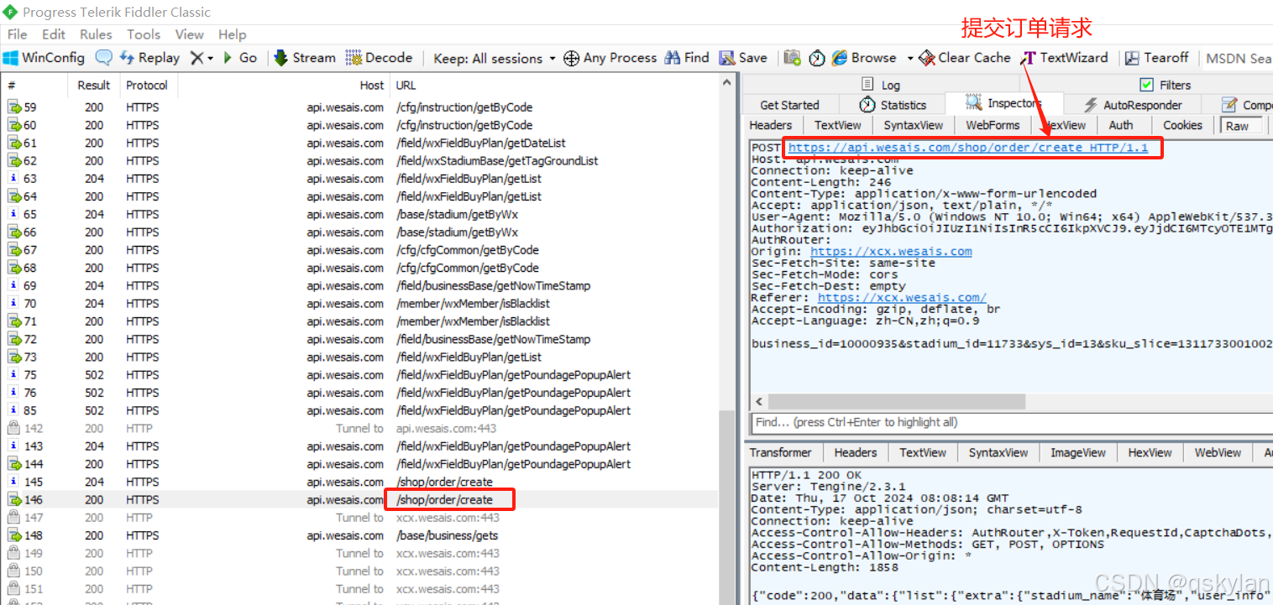Viewport: 1273px width, 605px height.
Task: Click the Any Process target picker
Action: click(610, 58)
